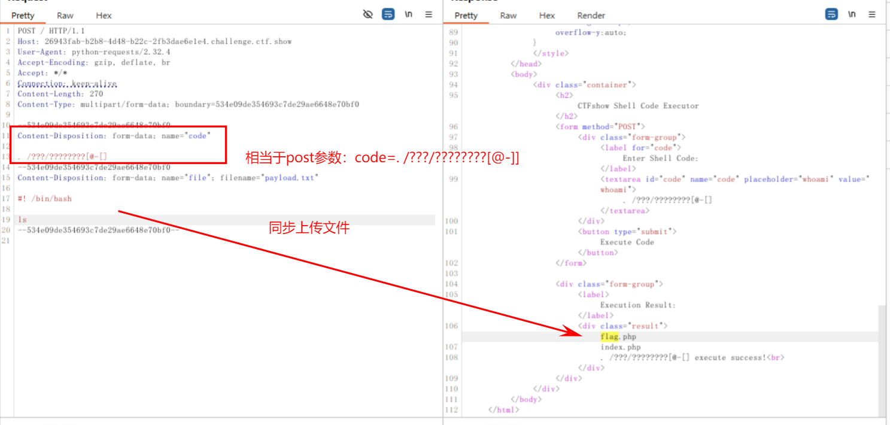Click 'CTFshow Shell Code Executor' heading text
890x425 pixels.
[638, 106]
